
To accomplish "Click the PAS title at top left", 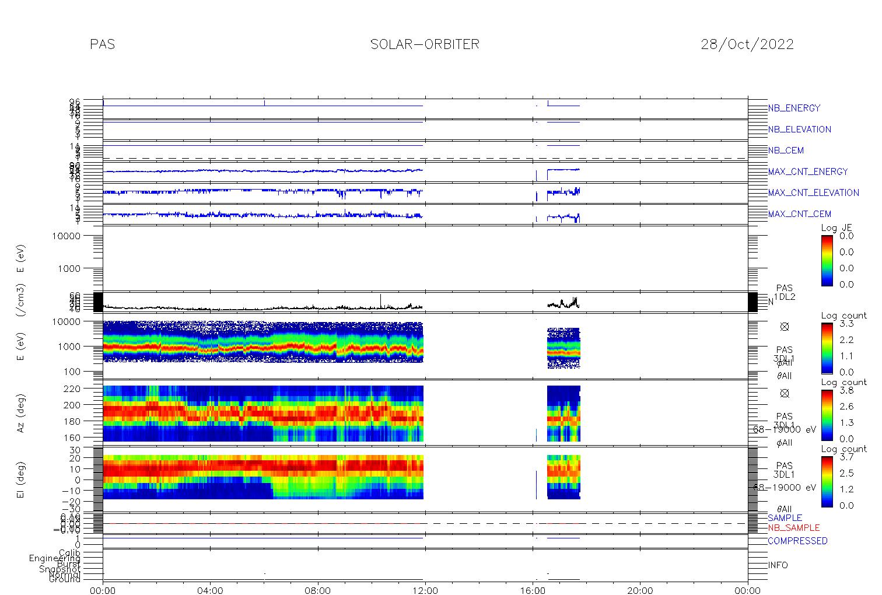I will coord(103,44).
